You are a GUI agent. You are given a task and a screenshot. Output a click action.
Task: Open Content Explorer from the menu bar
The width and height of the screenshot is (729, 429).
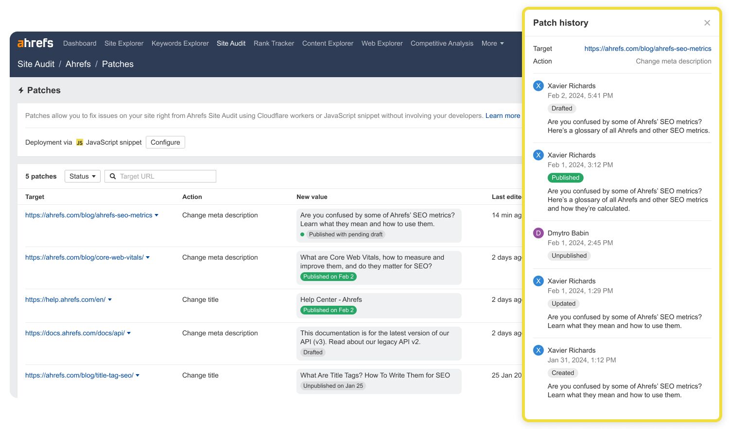click(x=327, y=43)
